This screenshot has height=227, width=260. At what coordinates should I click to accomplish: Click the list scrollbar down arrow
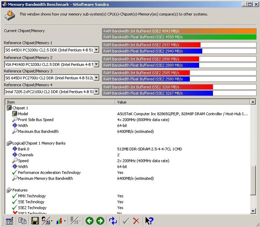pyautogui.click(x=253, y=211)
